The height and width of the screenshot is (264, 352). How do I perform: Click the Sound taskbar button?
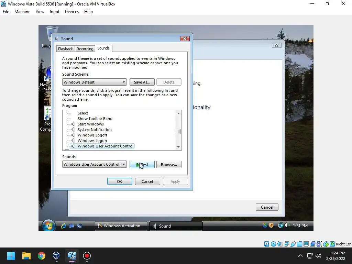[x=176, y=226]
